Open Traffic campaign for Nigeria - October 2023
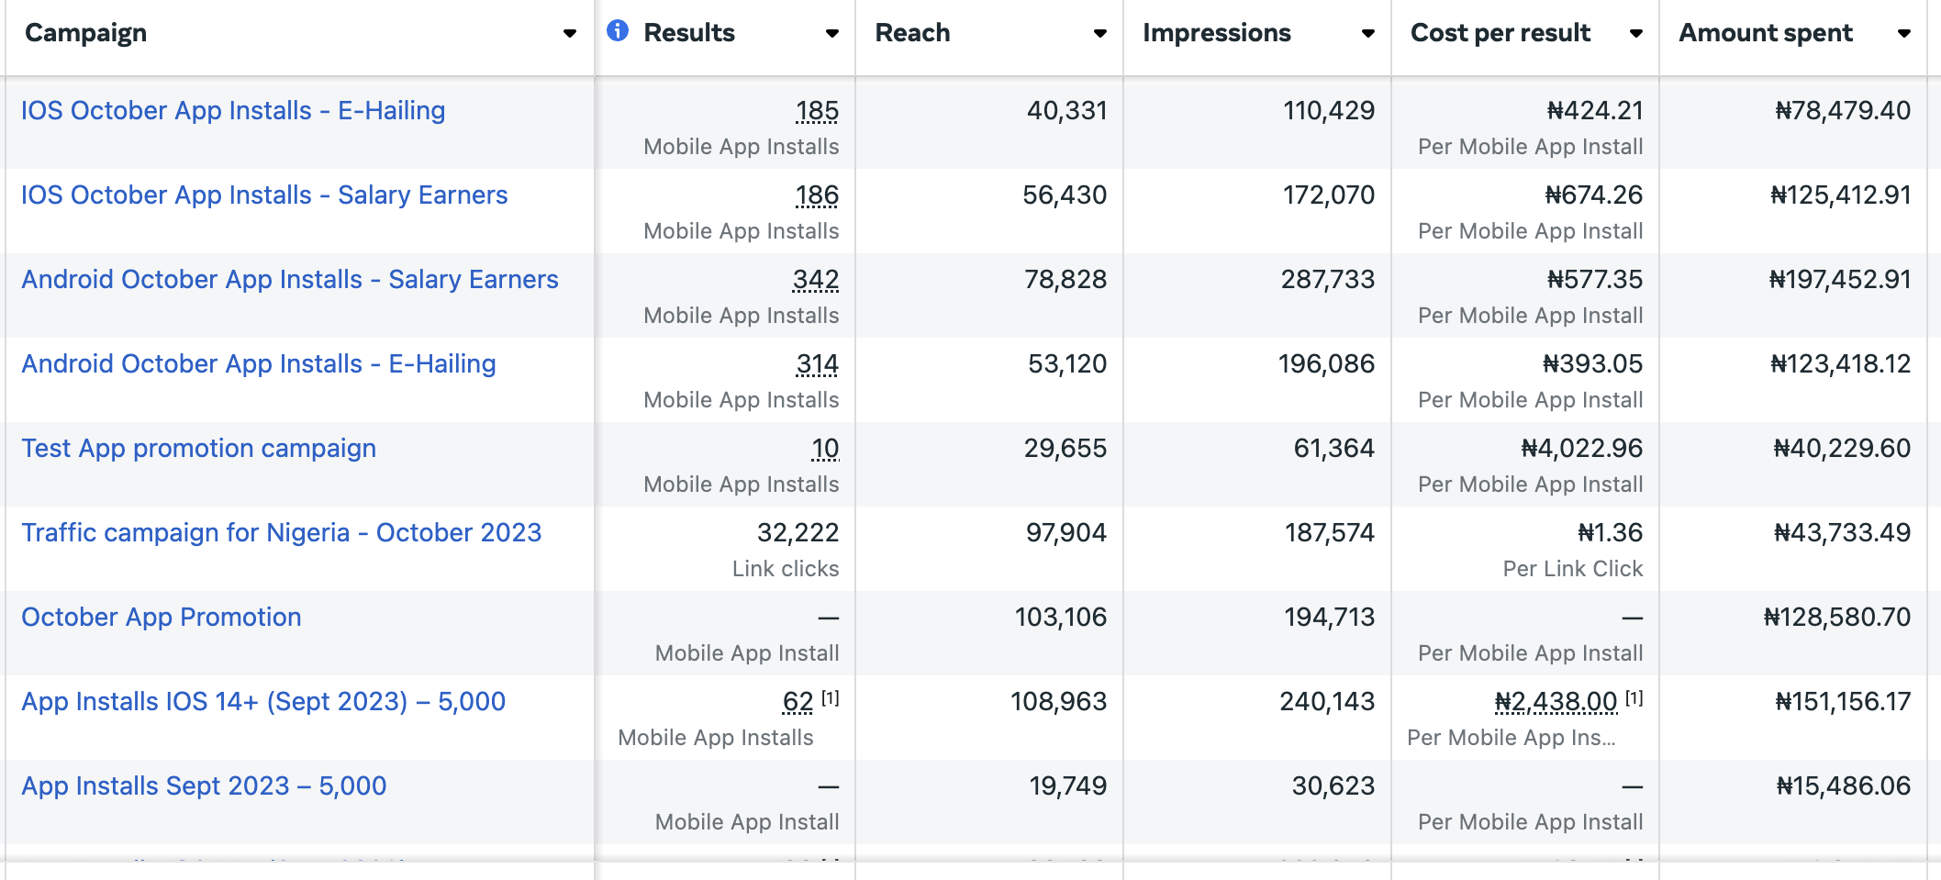Image resolution: width=1941 pixels, height=880 pixels. coord(282,533)
